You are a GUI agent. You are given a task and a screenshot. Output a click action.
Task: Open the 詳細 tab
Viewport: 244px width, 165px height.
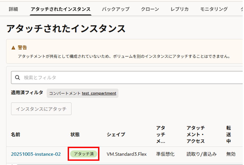tap(13, 9)
